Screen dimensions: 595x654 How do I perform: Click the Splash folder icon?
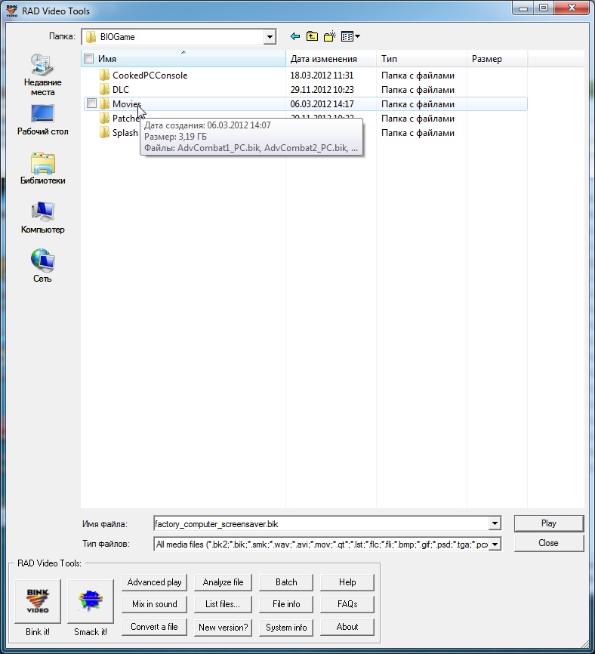[x=104, y=133]
